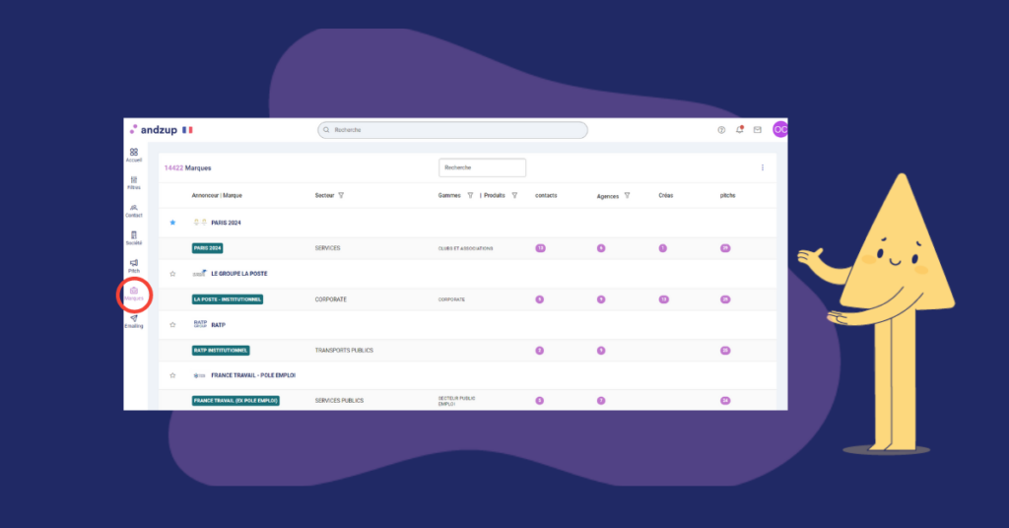Click FRANCE TRAVAIL contacts count badge
This screenshot has height=528, width=1009.
(540, 401)
